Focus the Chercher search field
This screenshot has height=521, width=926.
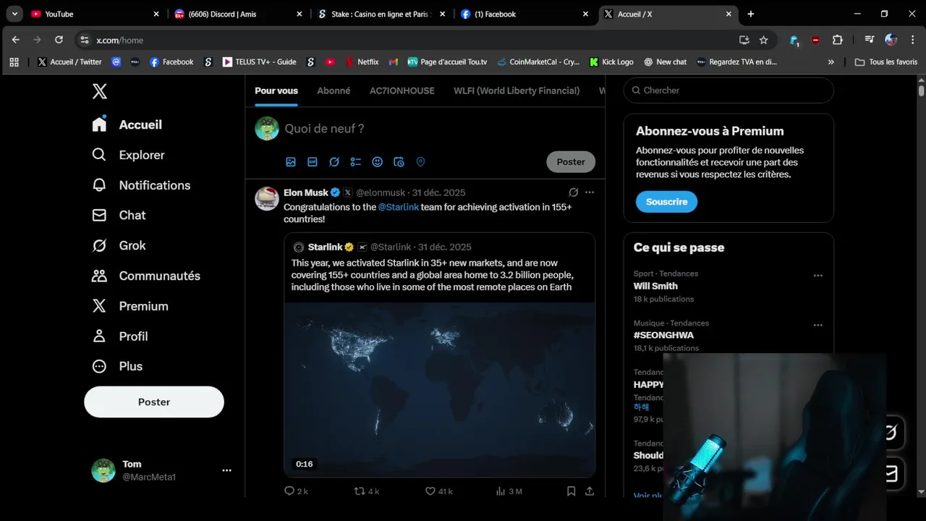click(x=729, y=90)
